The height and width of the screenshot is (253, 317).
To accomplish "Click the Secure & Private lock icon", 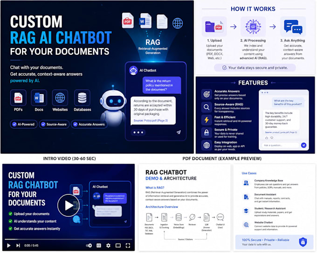I will pyautogui.click(x=207, y=133).
